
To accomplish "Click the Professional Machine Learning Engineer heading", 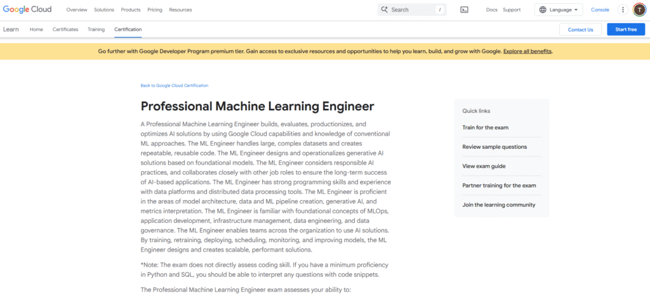I will (x=258, y=106).
